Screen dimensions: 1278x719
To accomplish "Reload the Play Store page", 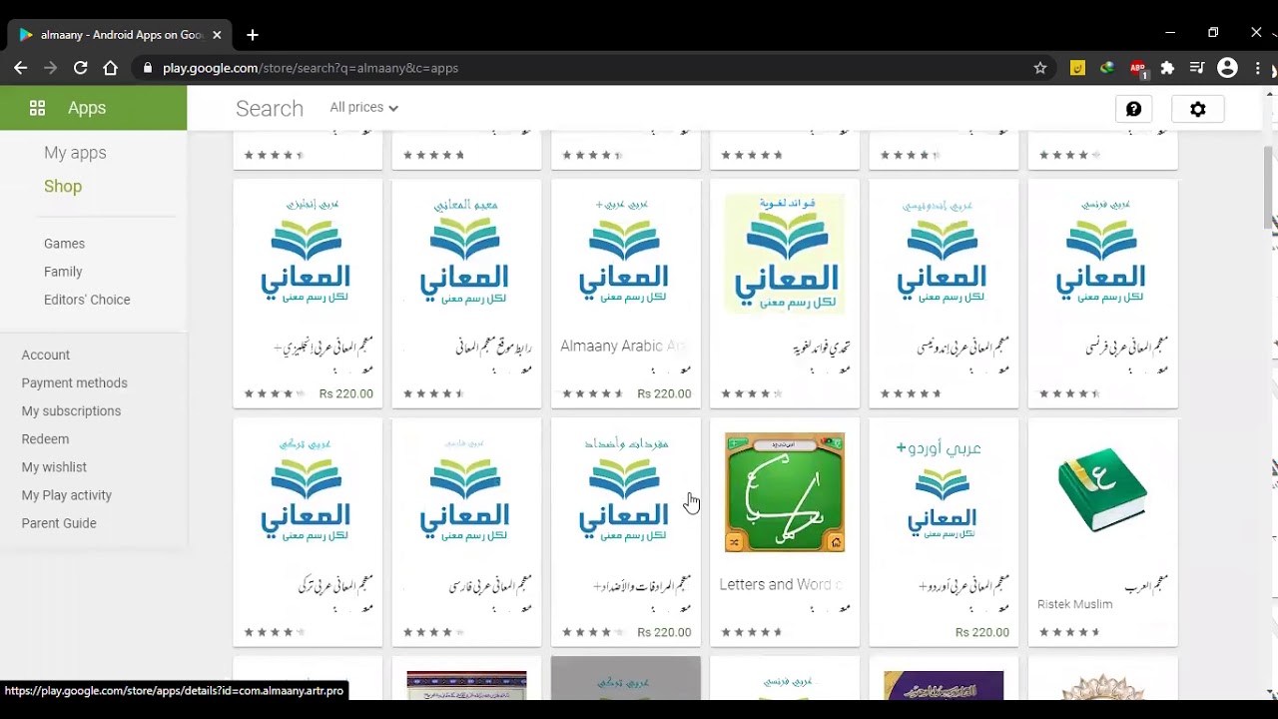I will [80, 68].
